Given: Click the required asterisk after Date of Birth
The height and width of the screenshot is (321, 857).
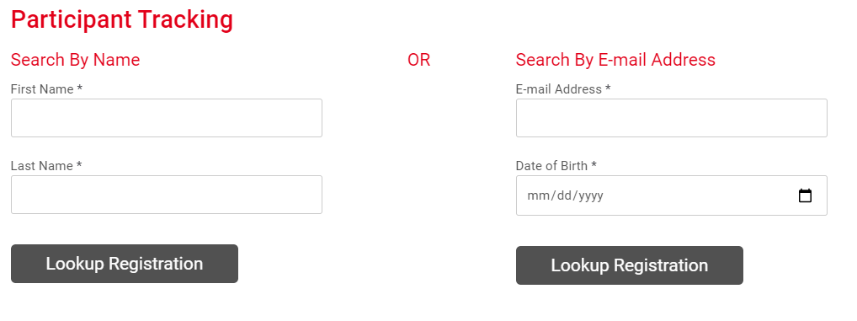Looking at the screenshot, I should tap(594, 164).
